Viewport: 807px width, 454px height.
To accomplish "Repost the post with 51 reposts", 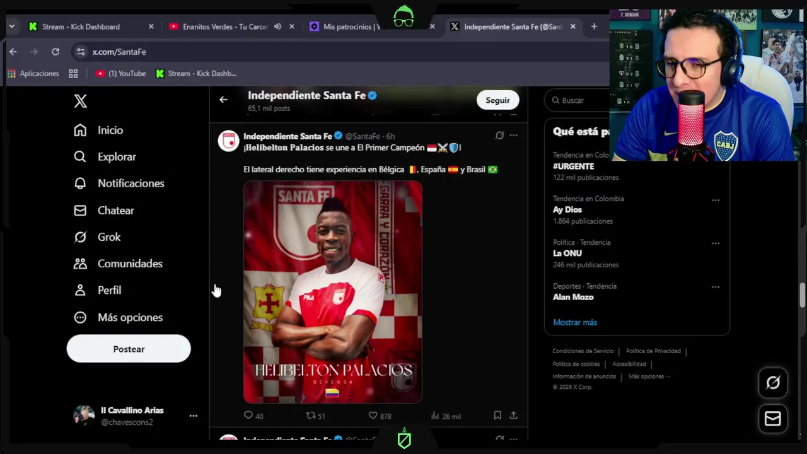I will tap(315, 416).
